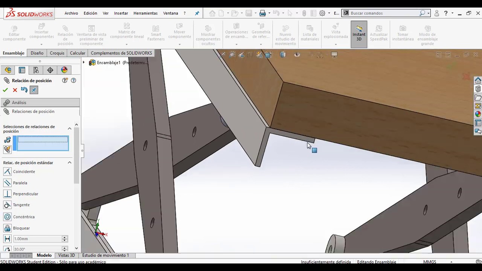Image resolution: width=482 pixels, height=271 pixels.
Task: Click the mate selections input box
Action: pyautogui.click(x=43, y=143)
